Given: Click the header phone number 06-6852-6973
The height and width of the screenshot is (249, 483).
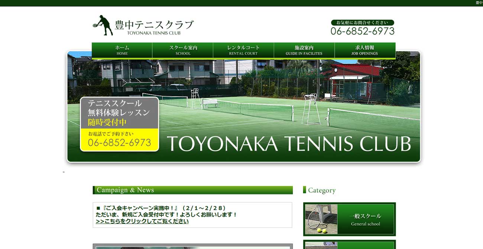Looking at the screenshot, I should [362, 31].
